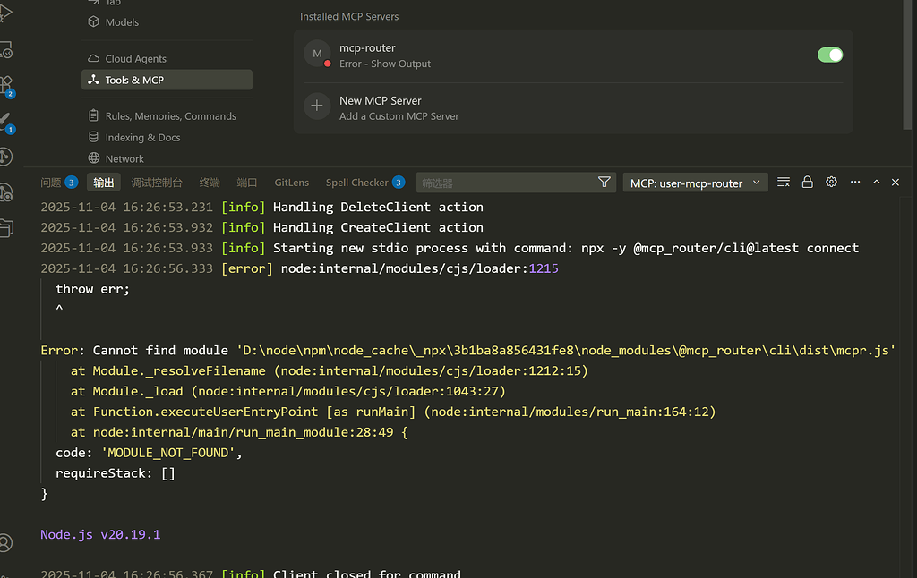The width and height of the screenshot is (917, 578).
Task: Maximize the panel with up chevron
Action: (x=876, y=183)
